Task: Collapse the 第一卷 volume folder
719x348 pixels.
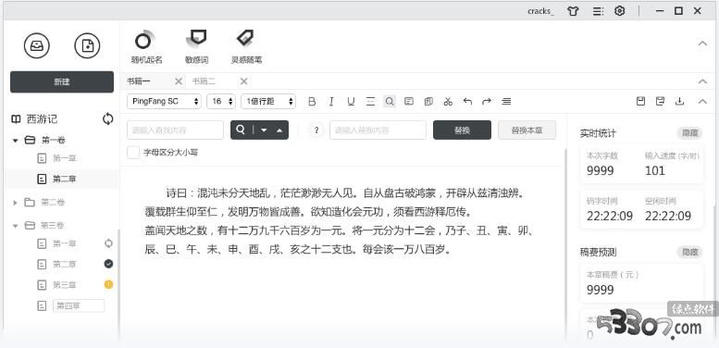Action: tap(16, 141)
